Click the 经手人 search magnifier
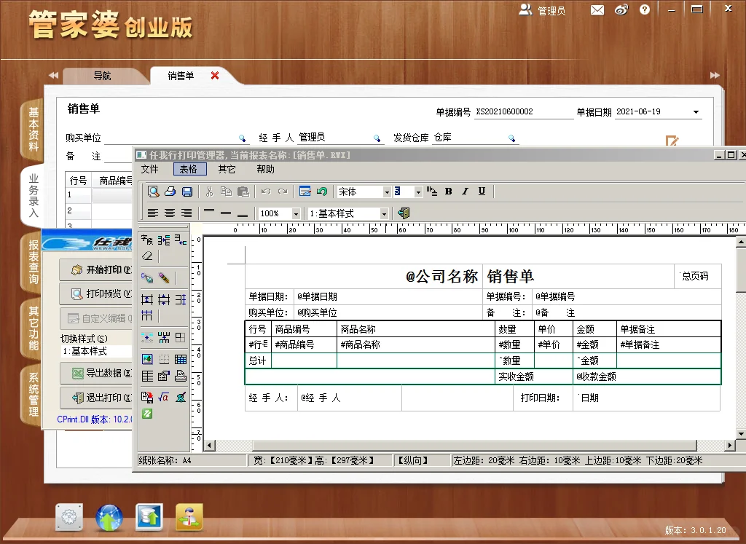Viewport: 746px width, 544px height. [x=377, y=138]
